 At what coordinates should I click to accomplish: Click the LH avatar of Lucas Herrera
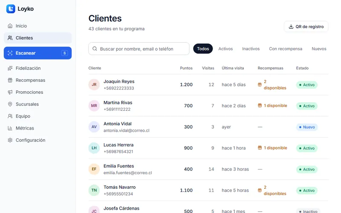pos(94,148)
